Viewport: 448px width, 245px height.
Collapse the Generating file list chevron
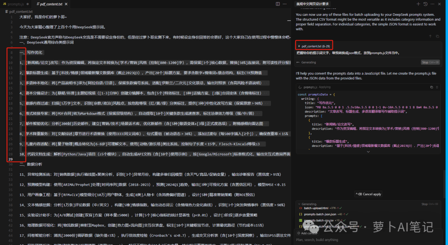click(299, 204)
